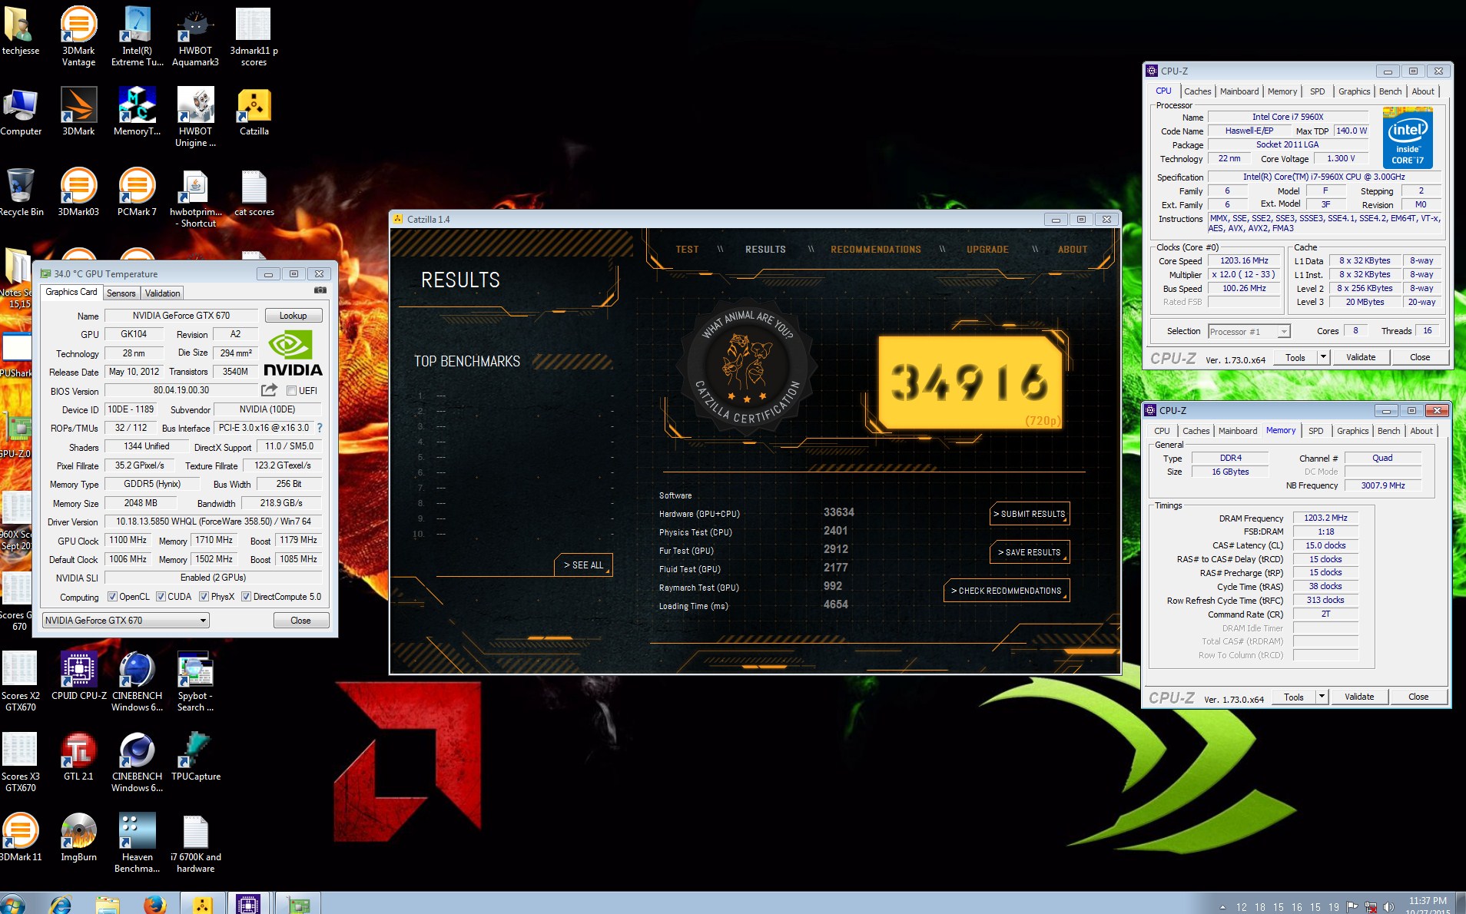Switch to the Validation tab in GPU-Z
The width and height of the screenshot is (1466, 914).
tap(162, 293)
